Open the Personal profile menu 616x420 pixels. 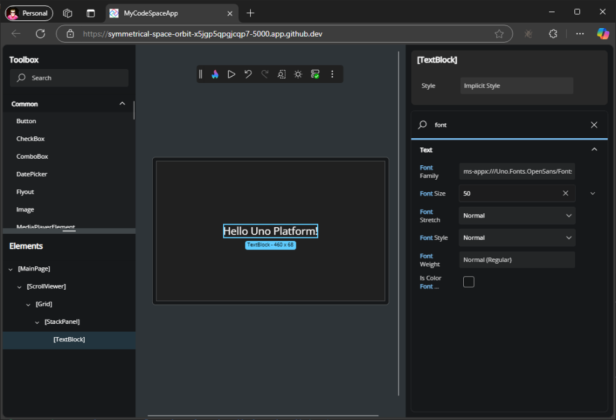pyautogui.click(x=28, y=13)
